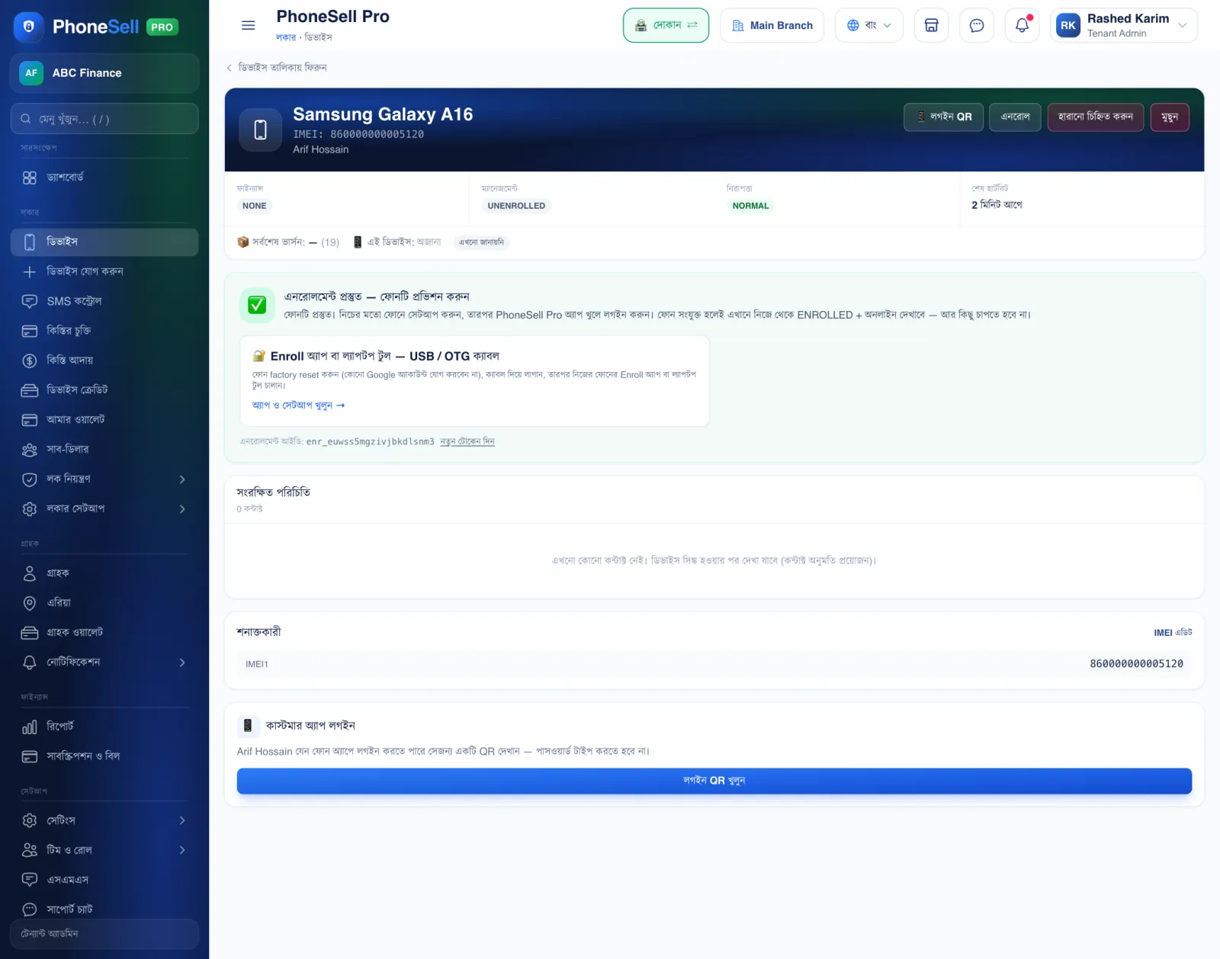Click the সাব-ডিলার people icon
This screenshot has width=1220, height=959.
30,450
